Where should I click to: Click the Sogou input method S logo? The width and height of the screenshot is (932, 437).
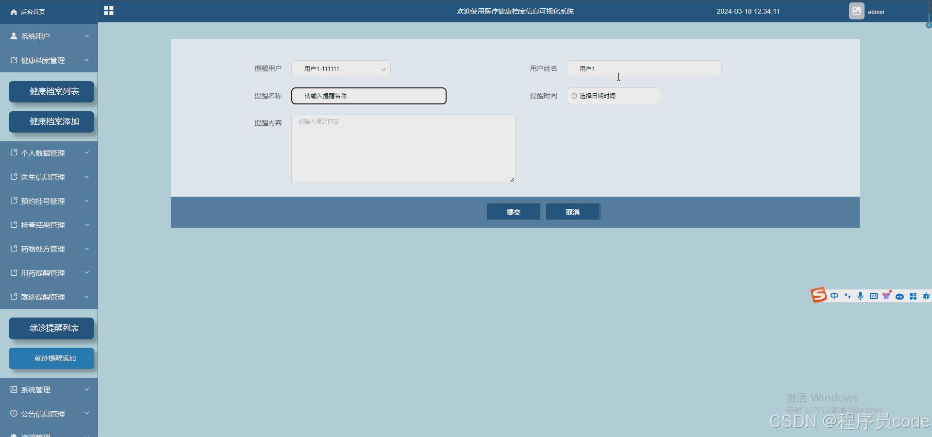coord(818,295)
